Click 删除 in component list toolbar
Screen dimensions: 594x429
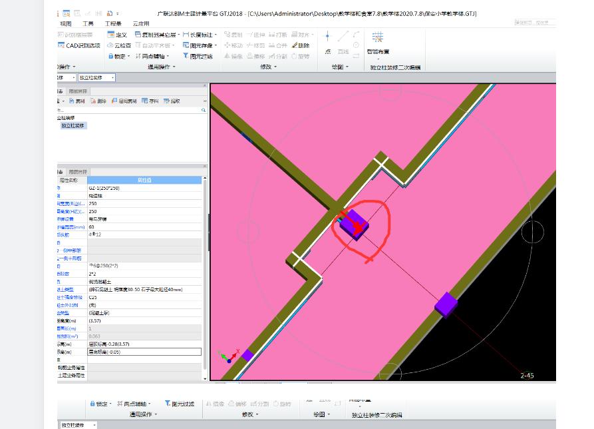click(98, 101)
